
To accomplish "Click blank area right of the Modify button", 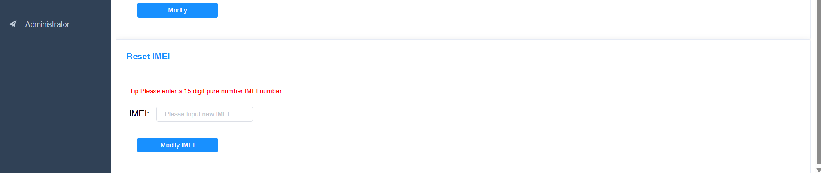I will click(x=387, y=10).
